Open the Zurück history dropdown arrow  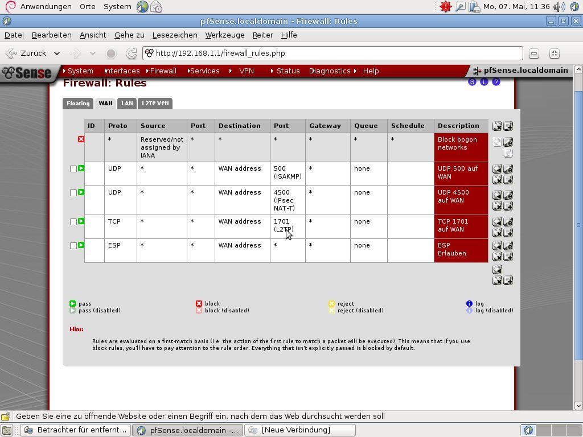coord(57,53)
